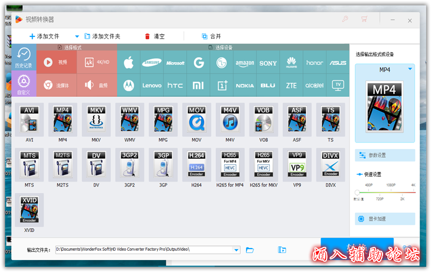The image size is (431, 272).
Task: Switch to the 音频 audio format tab
Action: point(97,85)
